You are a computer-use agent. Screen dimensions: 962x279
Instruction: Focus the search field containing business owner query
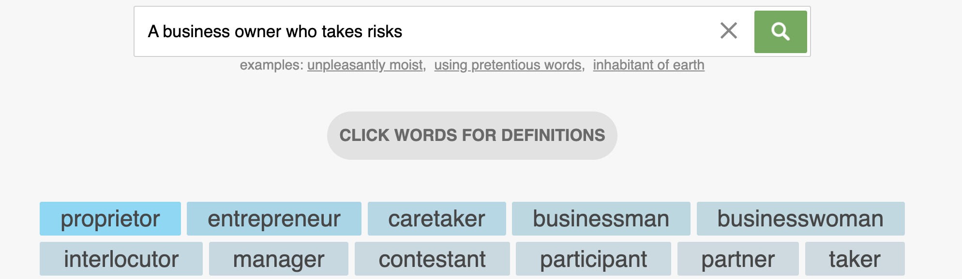pos(426,31)
